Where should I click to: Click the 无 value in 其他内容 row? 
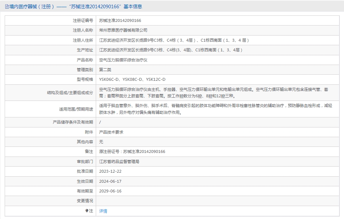pos(101,142)
